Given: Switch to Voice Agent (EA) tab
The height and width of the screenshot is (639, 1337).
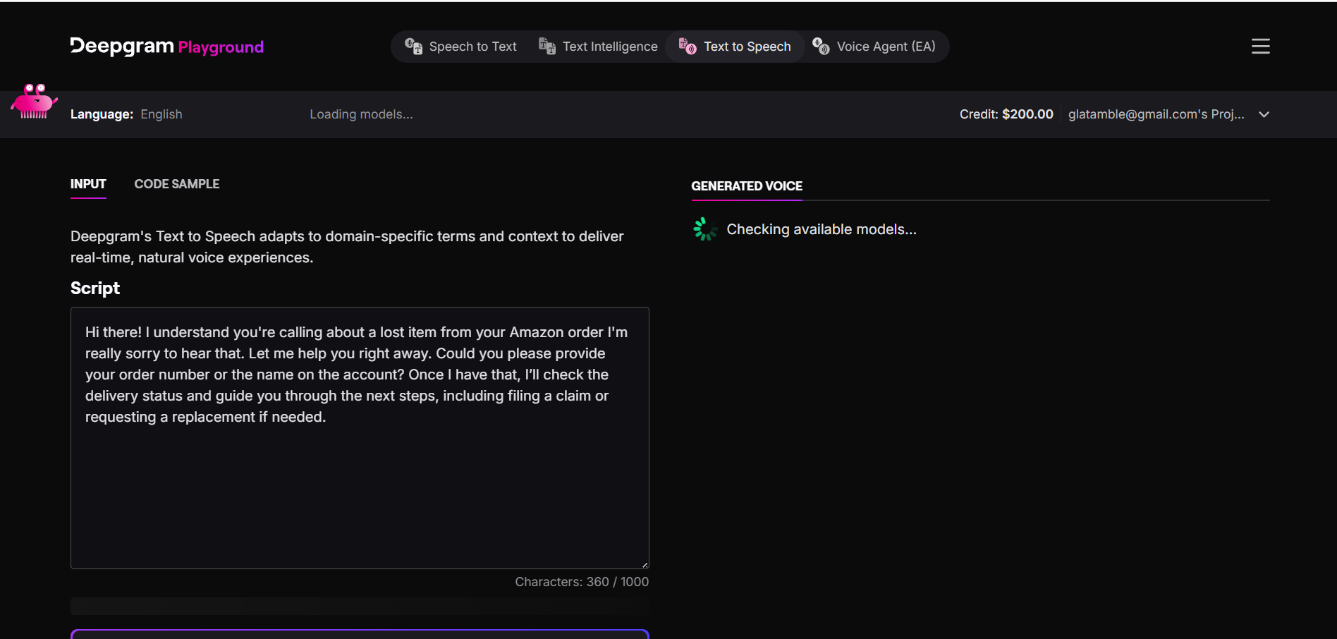Looking at the screenshot, I should pyautogui.click(x=874, y=47).
